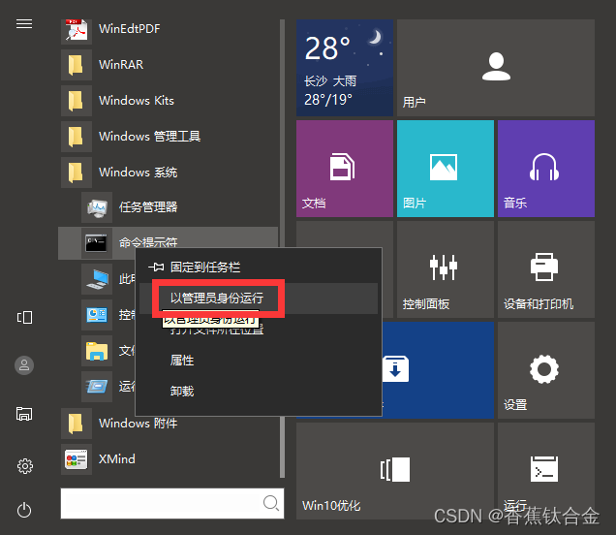Image resolution: width=616 pixels, height=535 pixels.
Task: Open the 此电脑 computer icon
Action: tap(97, 279)
